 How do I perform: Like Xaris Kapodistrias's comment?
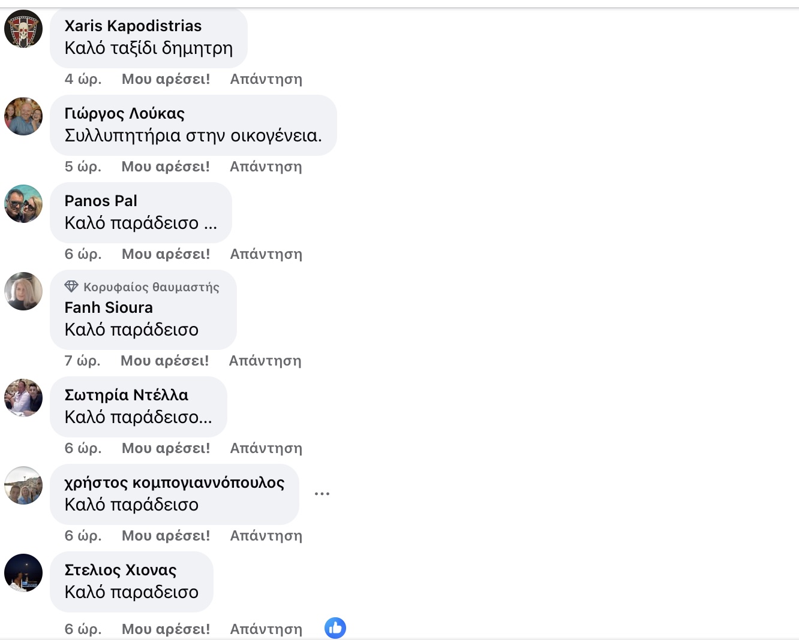point(166,79)
